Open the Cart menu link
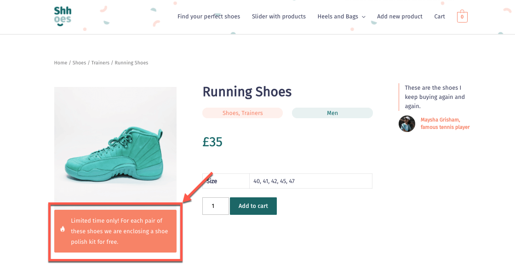Screen dimensions: 515x276 (440, 17)
